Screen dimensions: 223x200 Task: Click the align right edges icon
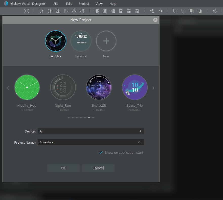pos(82,11)
